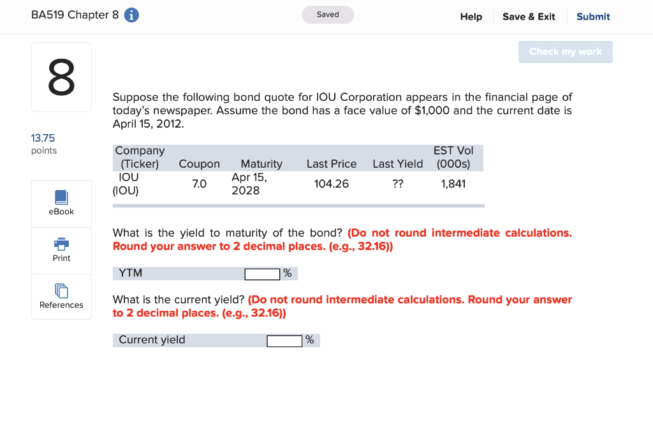Submit the assignment
Viewport: 653px width, 425px height.
click(x=593, y=17)
